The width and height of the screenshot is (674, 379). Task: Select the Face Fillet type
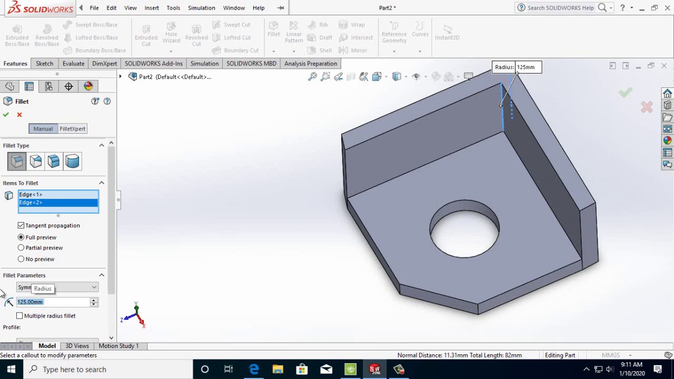coord(54,161)
